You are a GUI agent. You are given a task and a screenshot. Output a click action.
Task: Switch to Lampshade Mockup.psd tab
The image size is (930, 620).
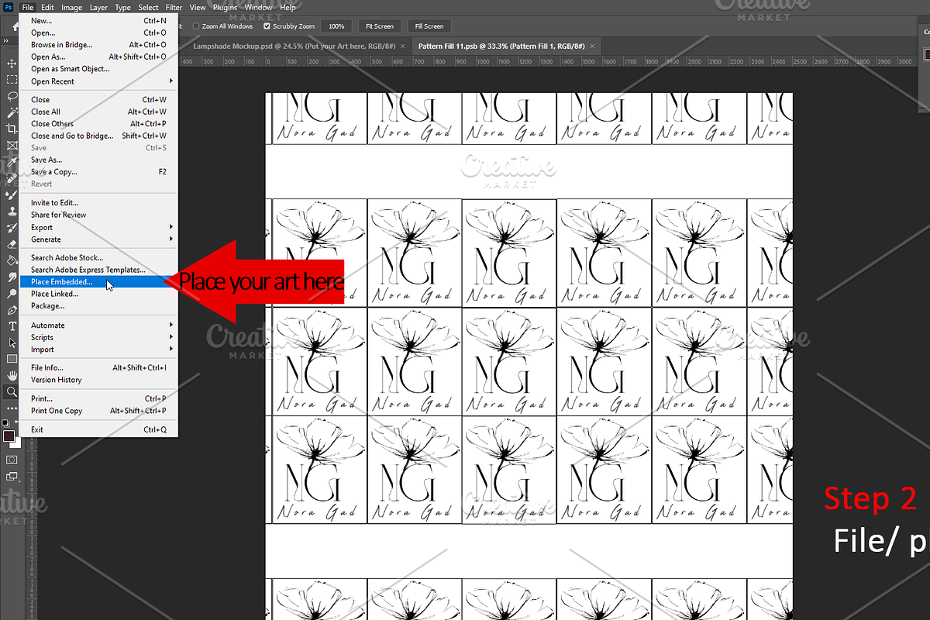tap(298, 46)
